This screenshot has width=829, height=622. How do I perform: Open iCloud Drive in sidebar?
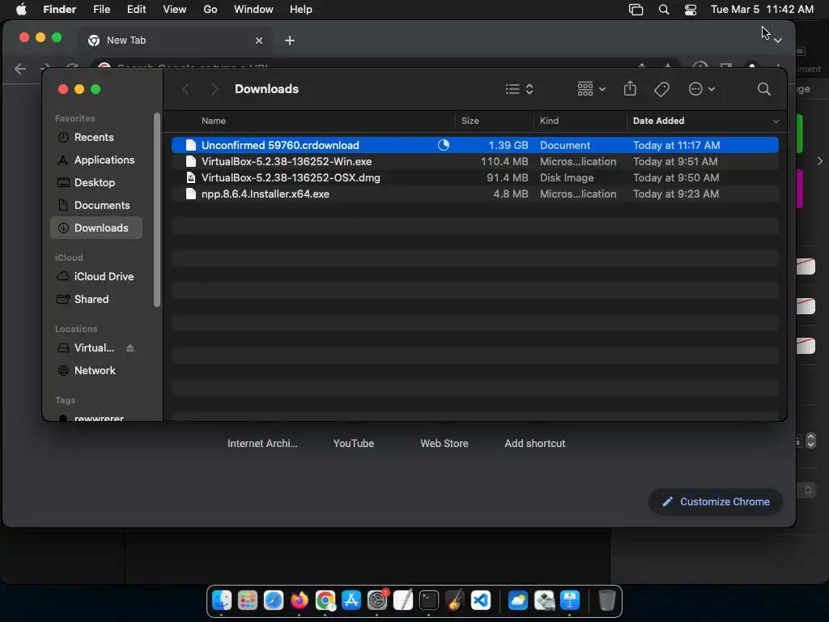pyautogui.click(x=96, y=277)
